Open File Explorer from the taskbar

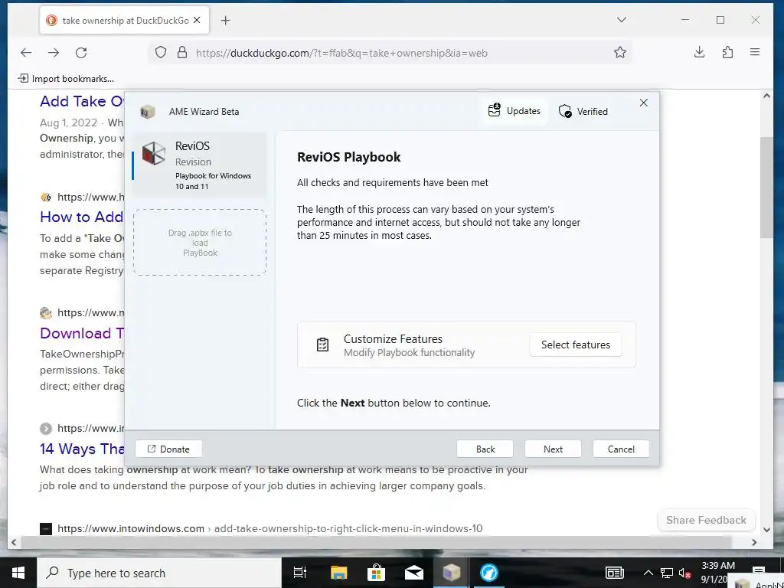click(338, 573)
